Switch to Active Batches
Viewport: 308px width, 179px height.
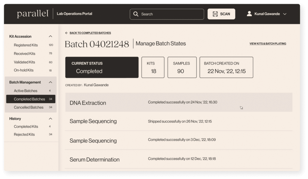point(26,91)
